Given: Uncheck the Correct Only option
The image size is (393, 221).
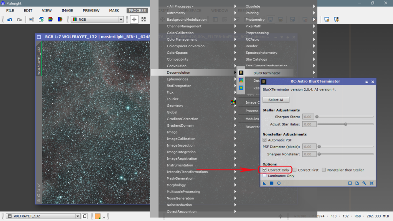Looking at the screenshot, I should point(265,170).
